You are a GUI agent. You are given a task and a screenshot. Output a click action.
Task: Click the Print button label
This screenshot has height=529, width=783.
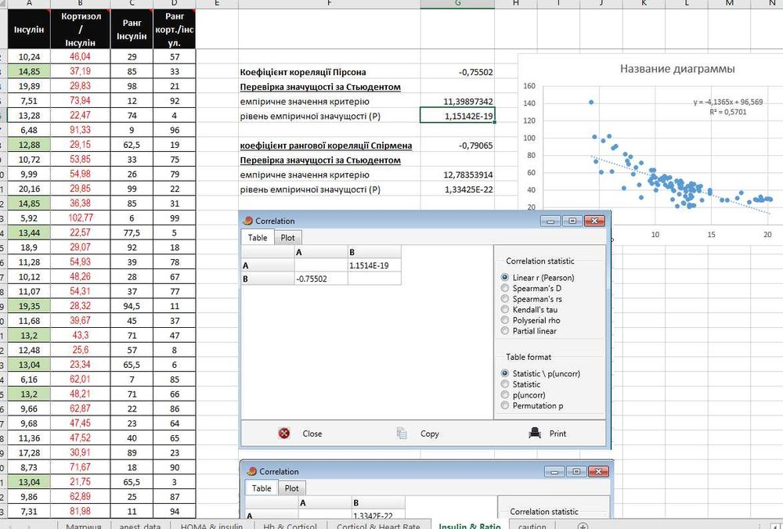(557, 434)
